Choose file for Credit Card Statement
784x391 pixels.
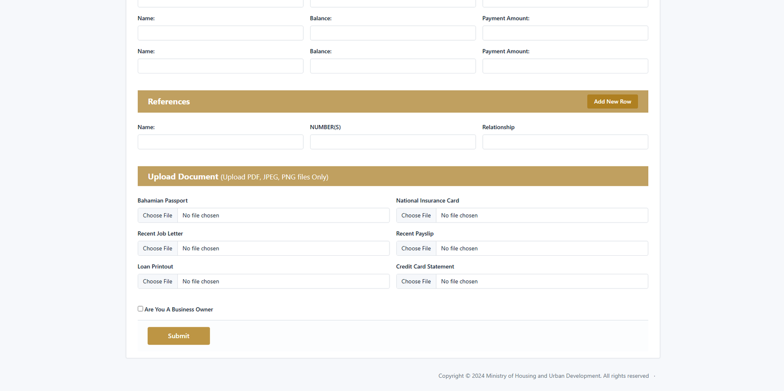[x=416, y=281]
